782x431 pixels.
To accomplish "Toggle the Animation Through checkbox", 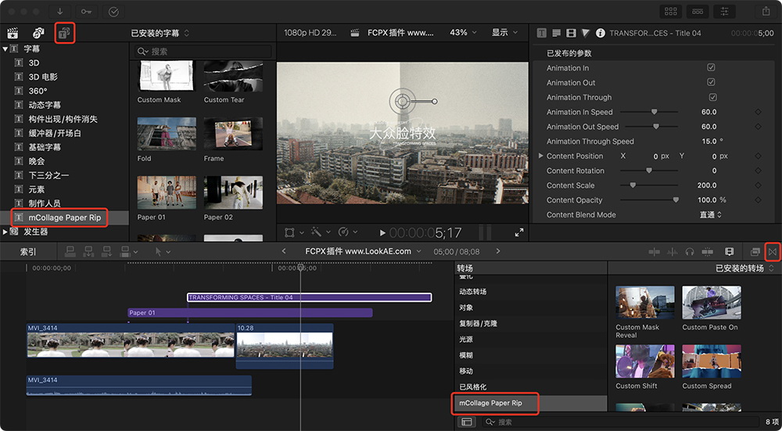I will (713, 97).
